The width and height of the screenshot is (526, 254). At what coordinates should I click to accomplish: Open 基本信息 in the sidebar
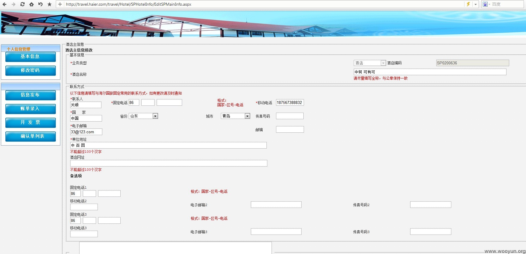pyautogui.click(x=30, y=57)
